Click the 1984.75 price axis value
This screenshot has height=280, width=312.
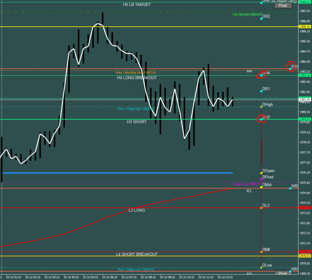tap(305, 52)
